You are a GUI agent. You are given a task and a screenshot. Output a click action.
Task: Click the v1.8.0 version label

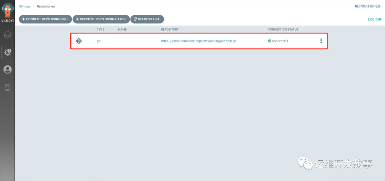click(x=7, y=21)
